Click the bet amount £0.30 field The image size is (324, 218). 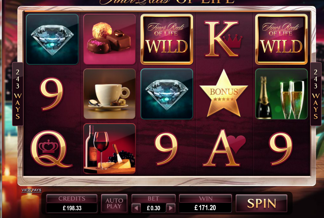tap(154, 208)
